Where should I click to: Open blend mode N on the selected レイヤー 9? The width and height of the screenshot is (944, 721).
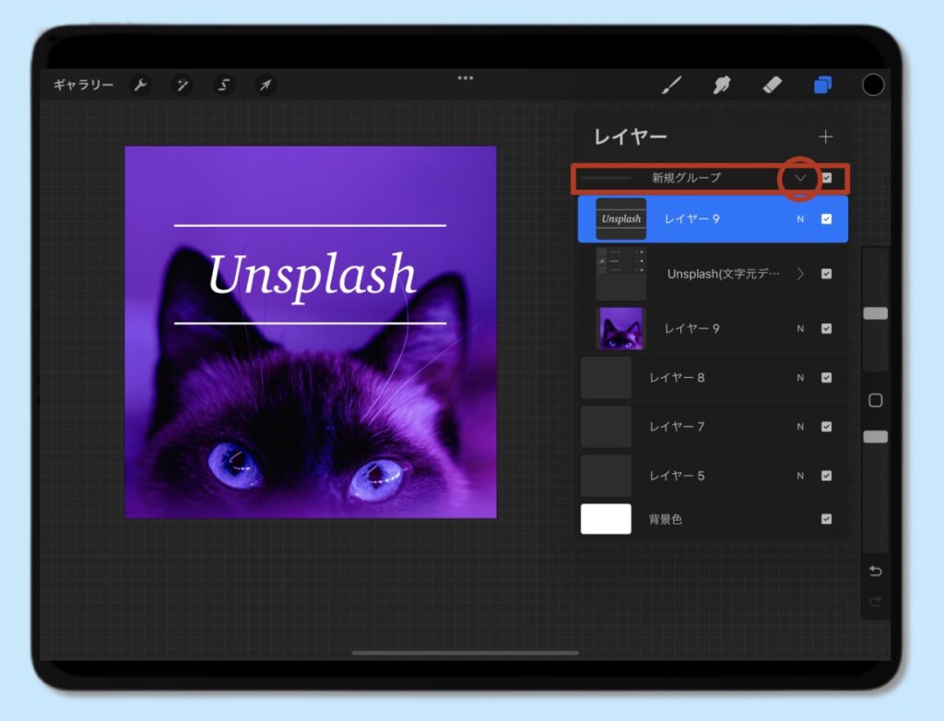(800, 219)
